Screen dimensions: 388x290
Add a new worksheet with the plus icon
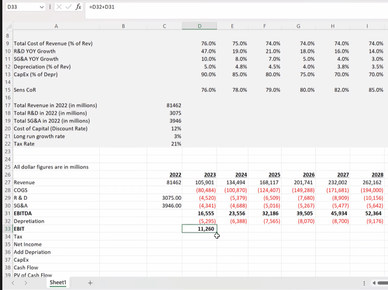coord(90,283)
